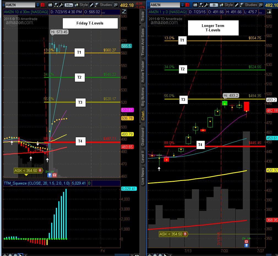Toggle the log scale icon on left chart
This screenshot has height=256, width=278.
(124, 12)
